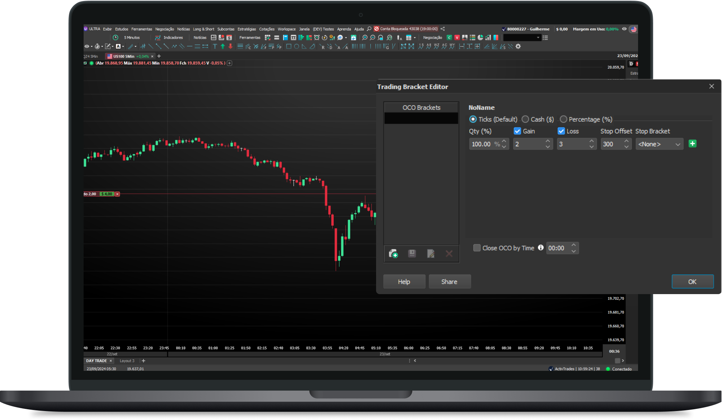
Task: Disable the Gain checkbox
Action: pyautogui.click(x=517, y=131)
